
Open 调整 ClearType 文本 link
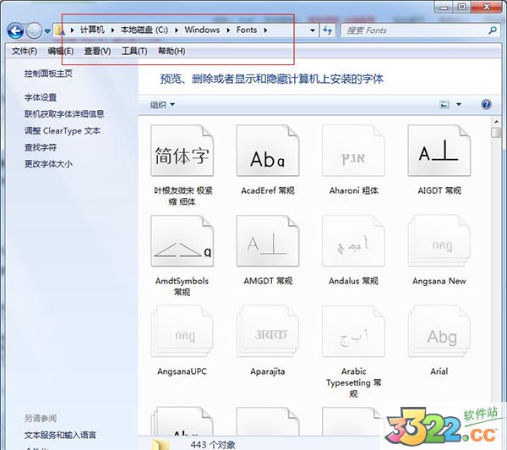[62, 131]
